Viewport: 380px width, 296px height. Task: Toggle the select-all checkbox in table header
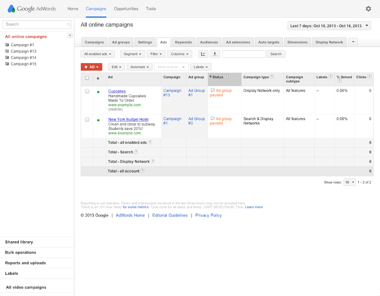tap(87, 78)
